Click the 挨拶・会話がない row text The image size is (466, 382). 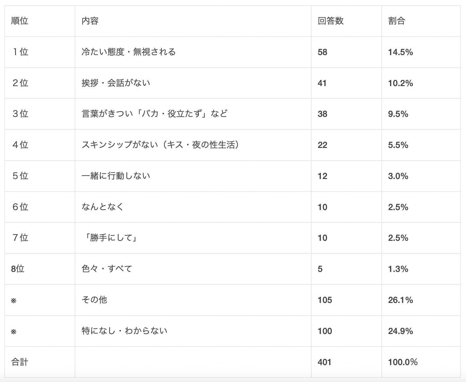pos(116,83)
